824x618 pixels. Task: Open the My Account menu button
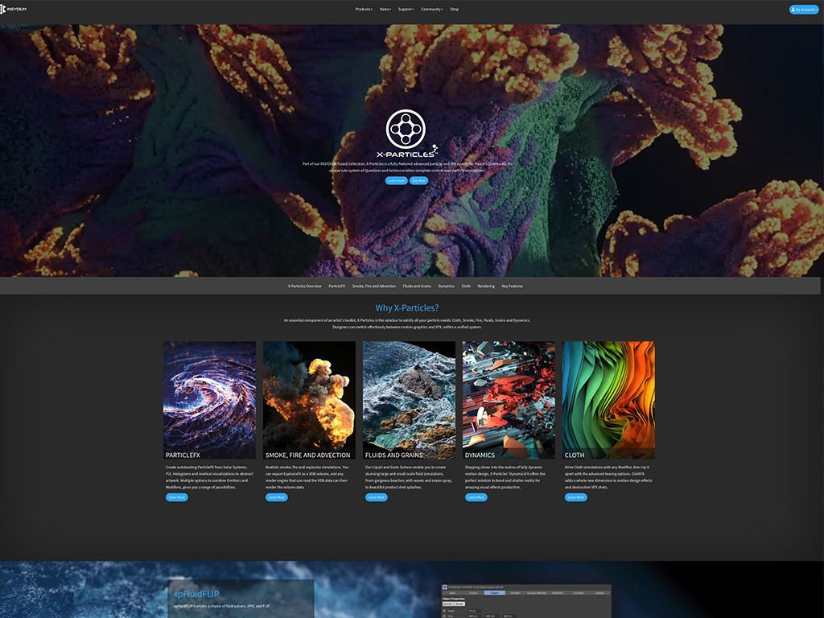coord(803,10)
